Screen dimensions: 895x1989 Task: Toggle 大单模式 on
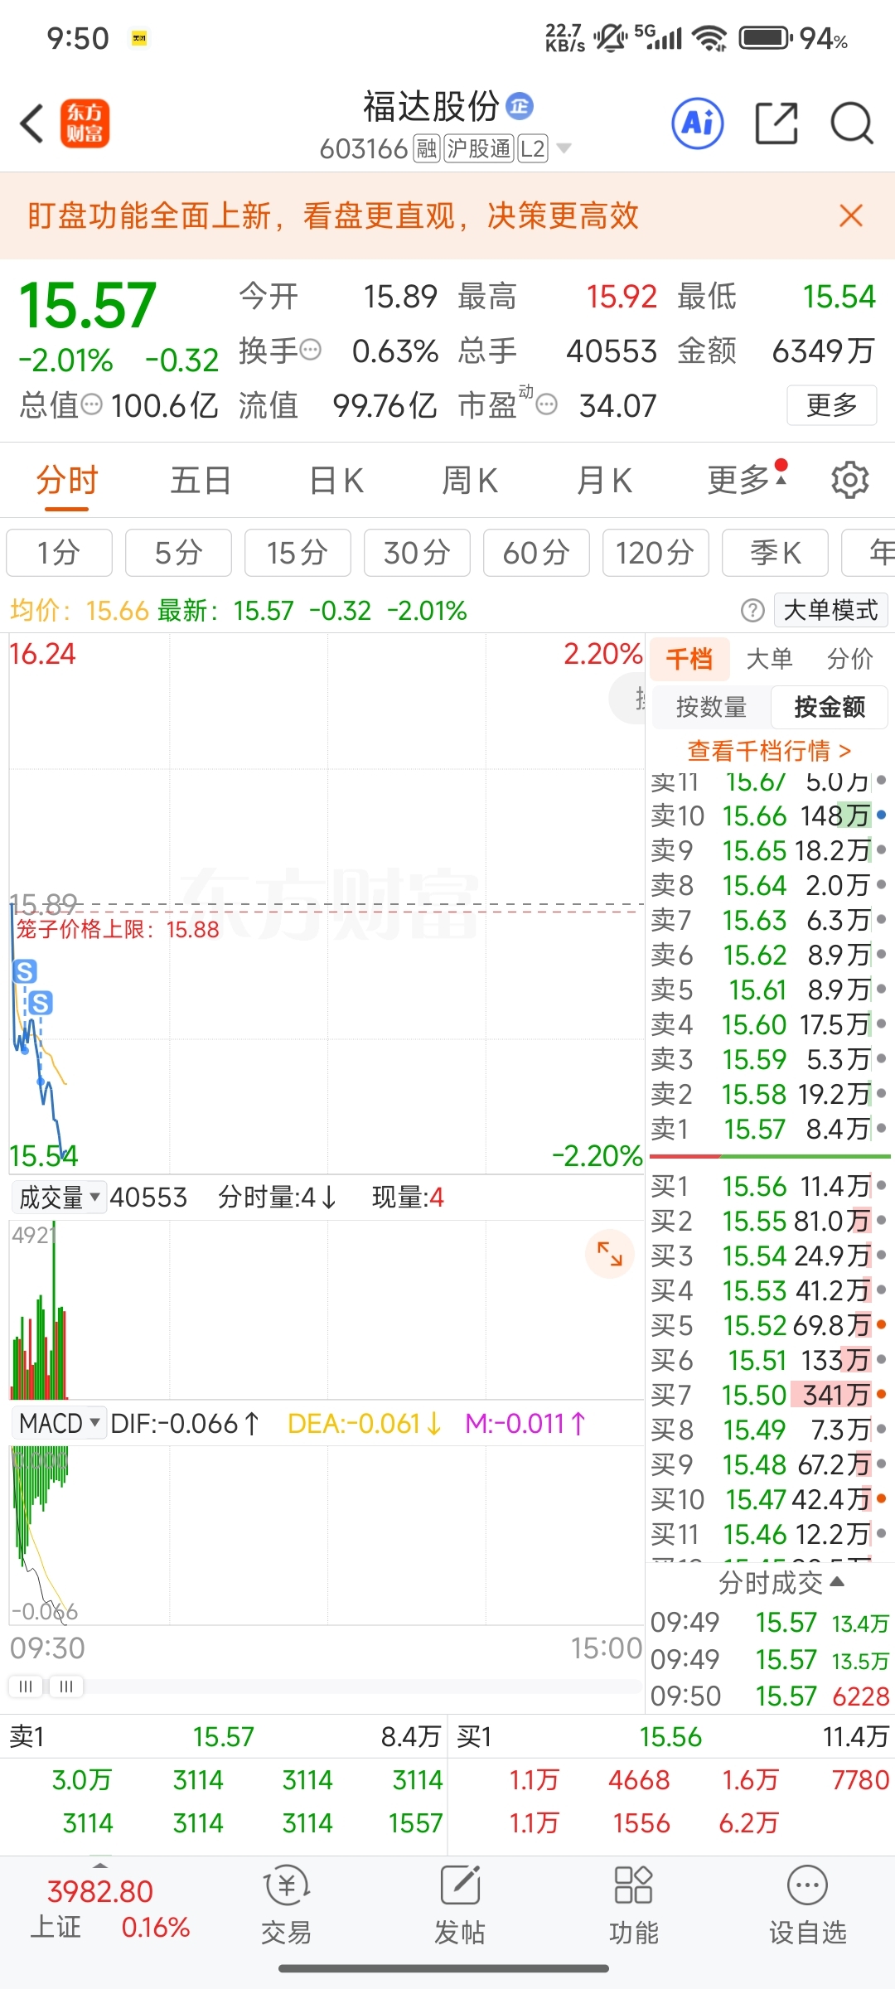[830, 611]
